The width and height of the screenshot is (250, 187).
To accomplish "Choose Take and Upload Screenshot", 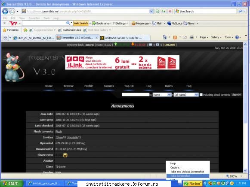I will [187, 172].
